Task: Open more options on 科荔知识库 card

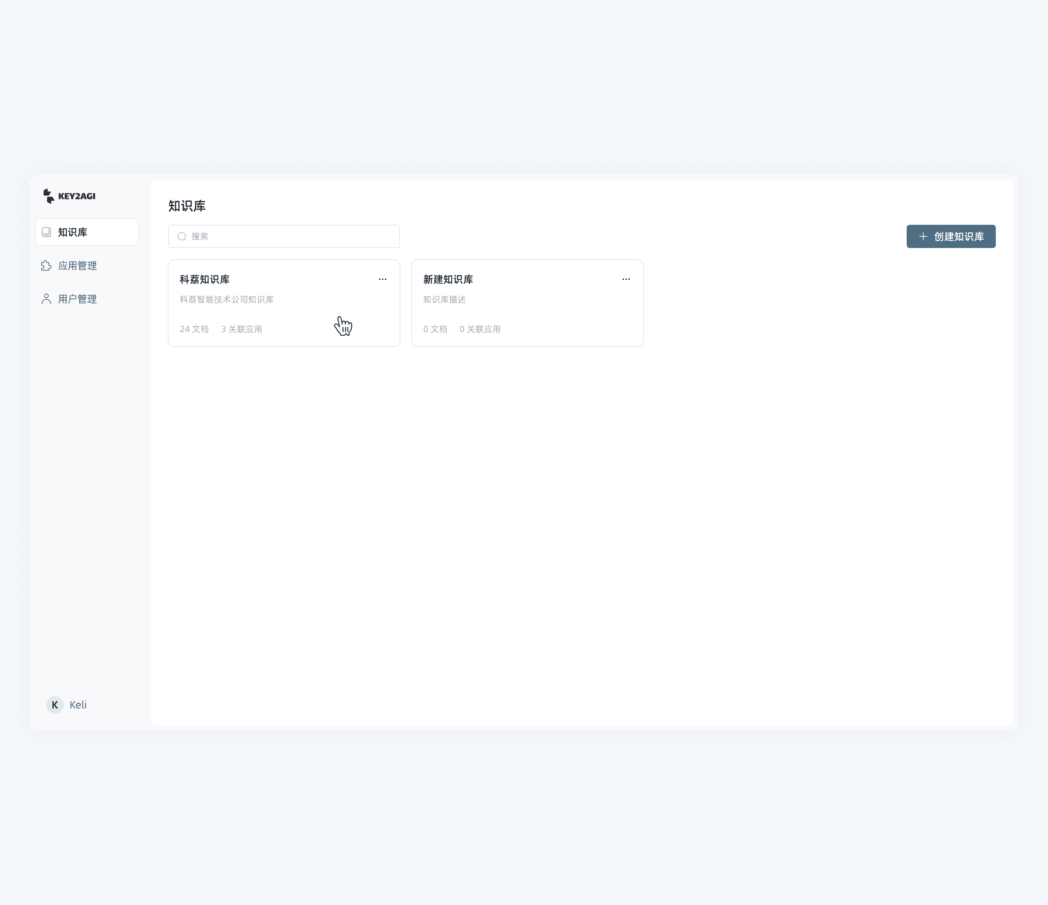Action: [382, 280]
